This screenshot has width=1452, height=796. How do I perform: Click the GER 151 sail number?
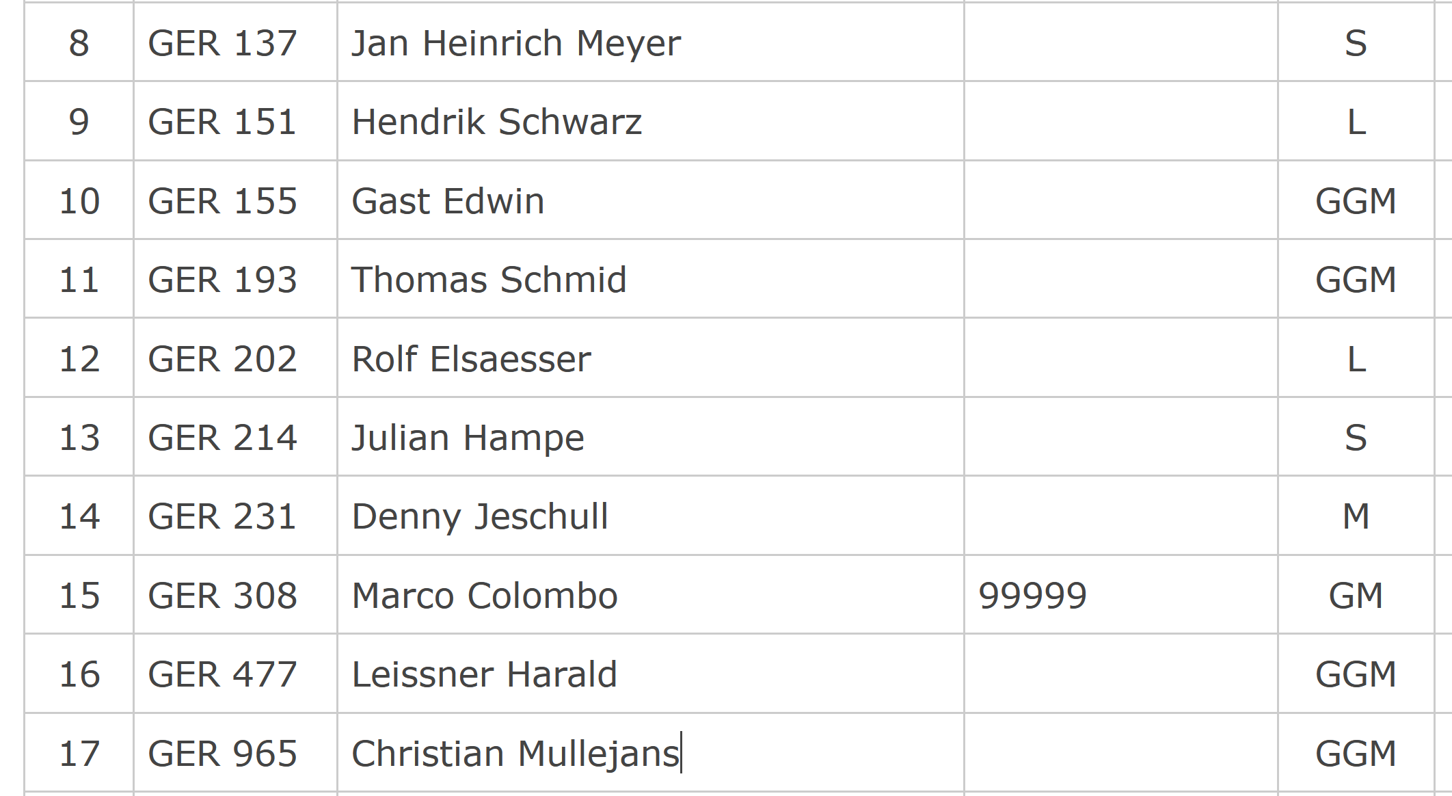[222, 122]
